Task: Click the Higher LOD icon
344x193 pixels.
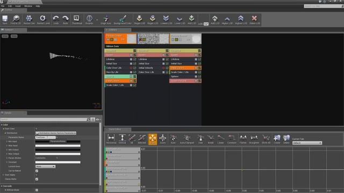Action: click(227, 19)
